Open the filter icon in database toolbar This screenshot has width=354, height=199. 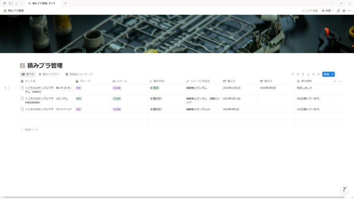pyautogui.click(x=292, y=74)
